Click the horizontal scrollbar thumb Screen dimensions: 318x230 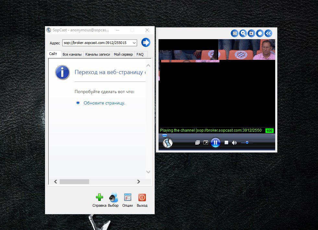74,181
